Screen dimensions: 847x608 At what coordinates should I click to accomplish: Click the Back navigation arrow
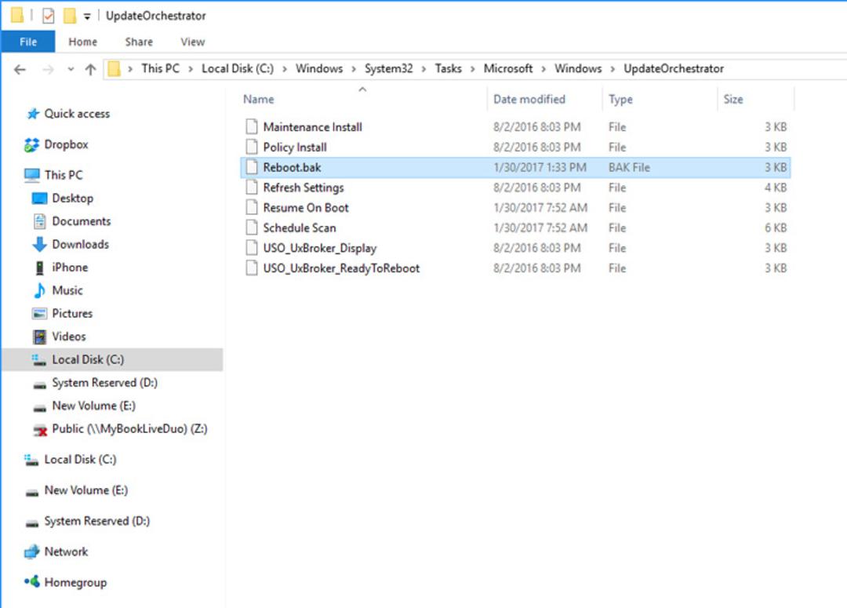(x=20, y=69)
